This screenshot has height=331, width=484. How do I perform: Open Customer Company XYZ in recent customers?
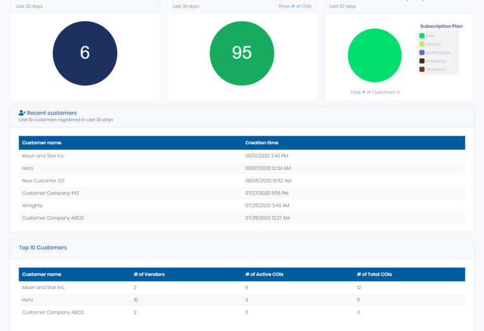point(50,193)
